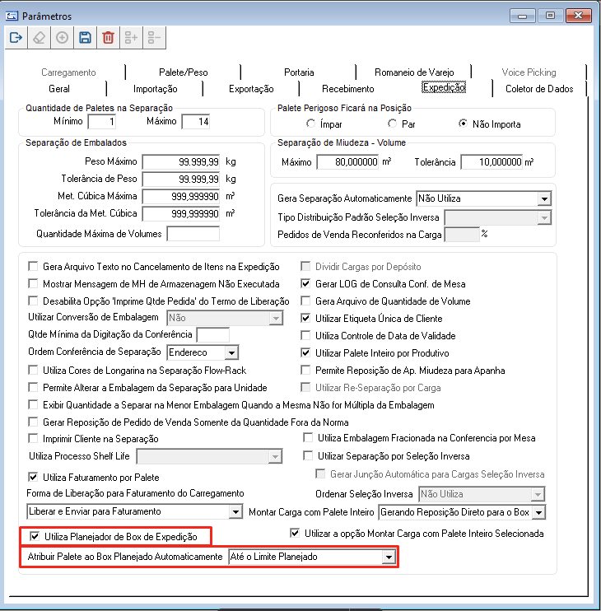The width and height of the screenshot is (601, 611).
Task: Open the Portaria tab
Action: pyautogui.click(x=299, y=72)
